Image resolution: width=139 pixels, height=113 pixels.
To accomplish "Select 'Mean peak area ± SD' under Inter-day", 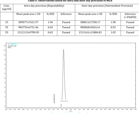I will click(x=90, y=14).
